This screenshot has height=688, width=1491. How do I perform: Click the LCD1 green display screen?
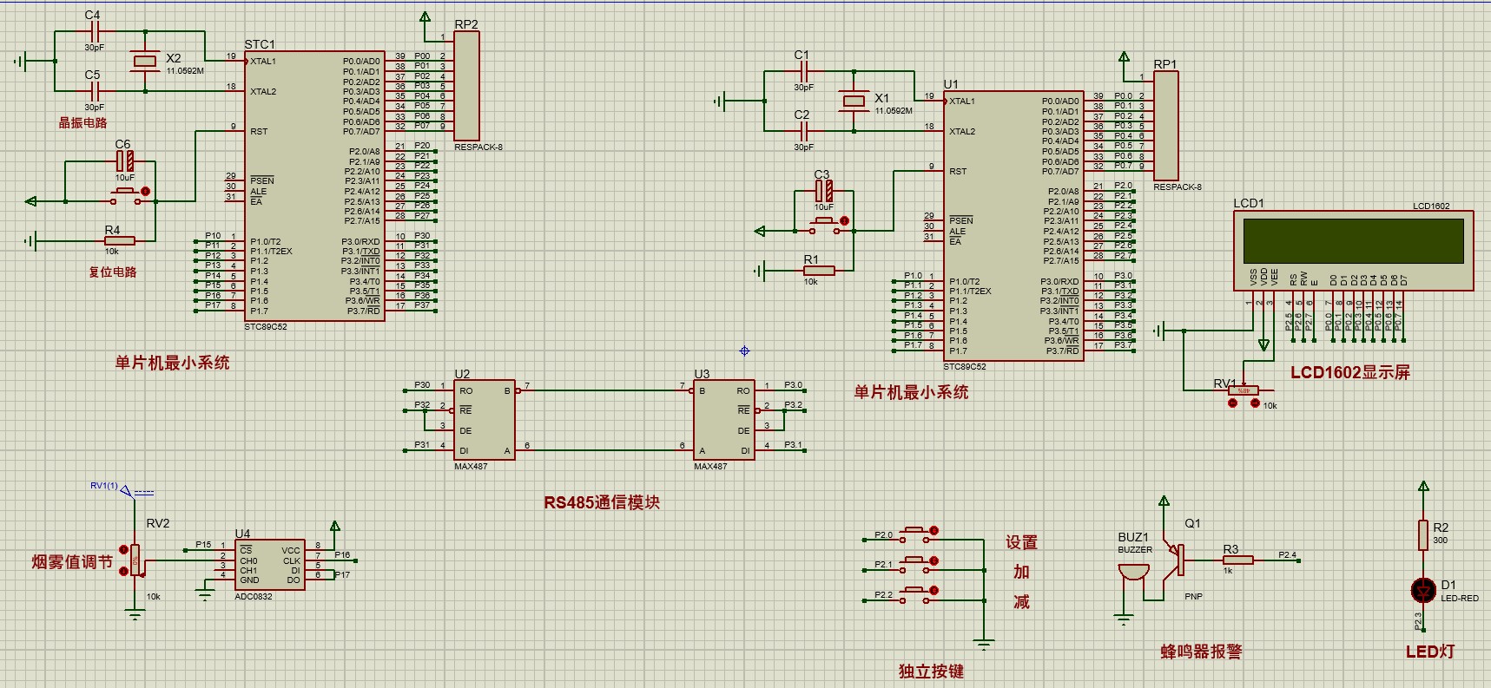[x=1353, y=241]
